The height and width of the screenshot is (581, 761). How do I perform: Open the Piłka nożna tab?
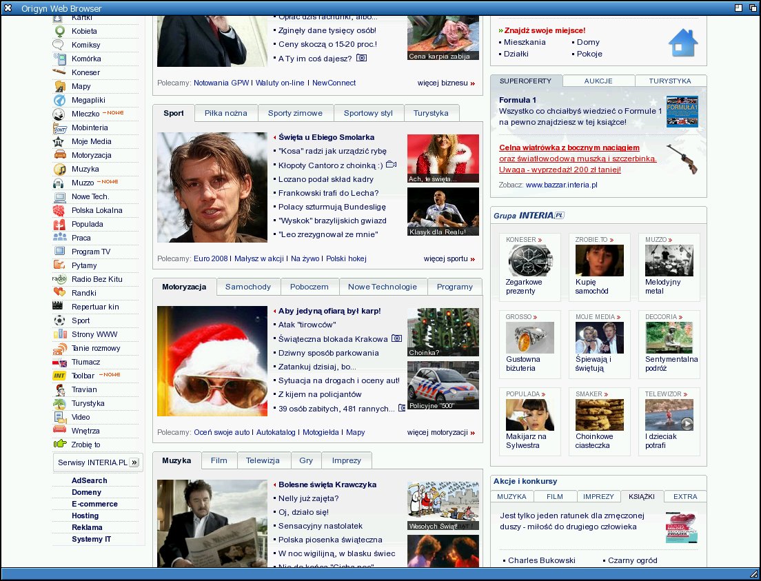point(225,113)
